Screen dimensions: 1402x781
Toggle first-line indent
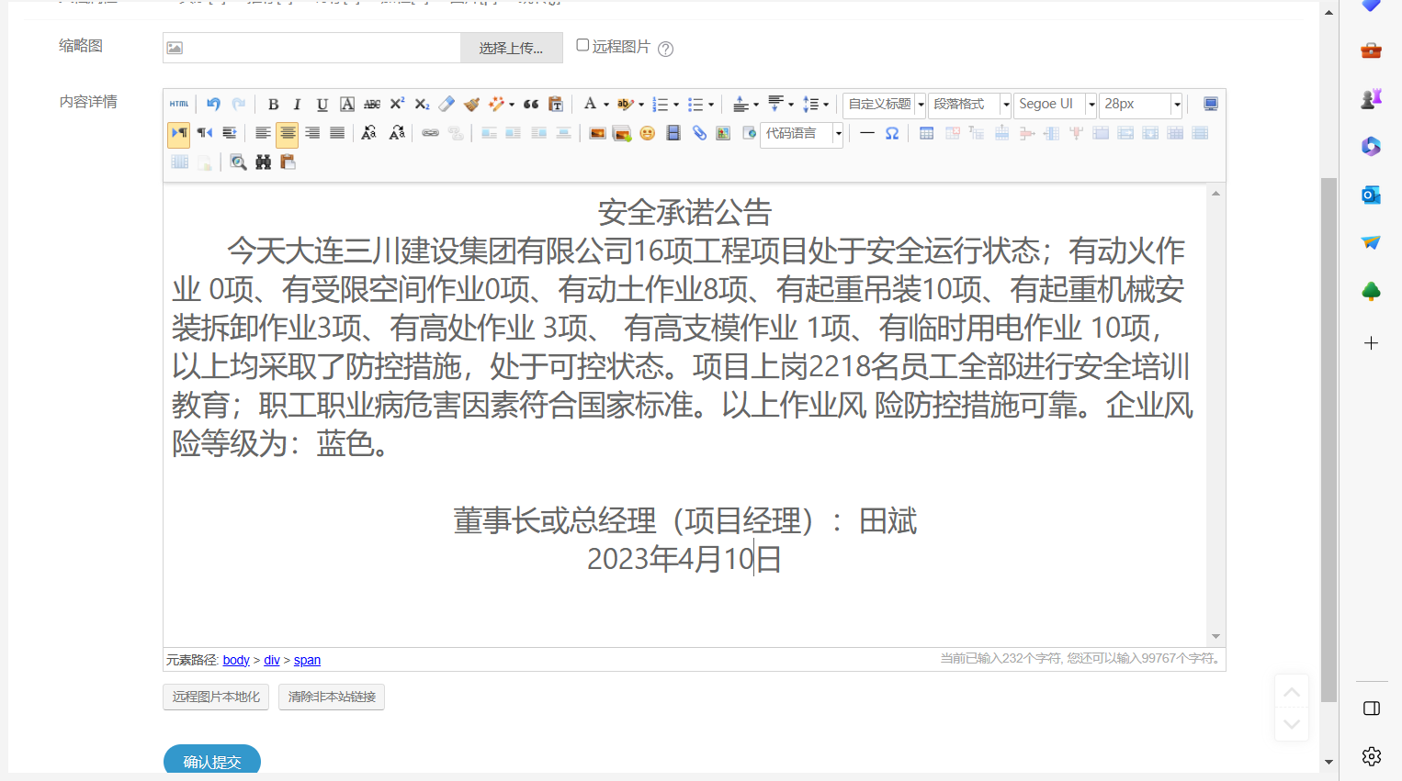(x=230, y=133)
